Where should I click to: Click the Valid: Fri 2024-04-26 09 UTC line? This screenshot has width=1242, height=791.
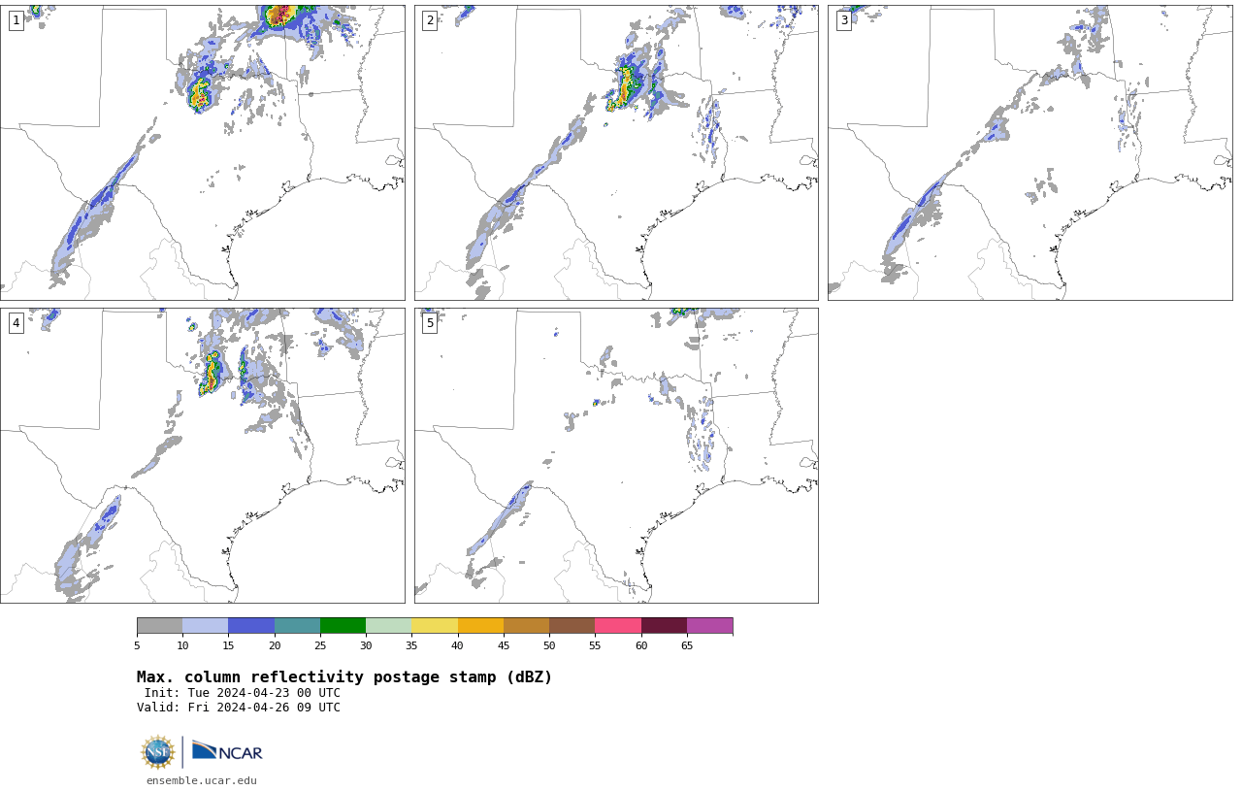[x=239, y=708]
